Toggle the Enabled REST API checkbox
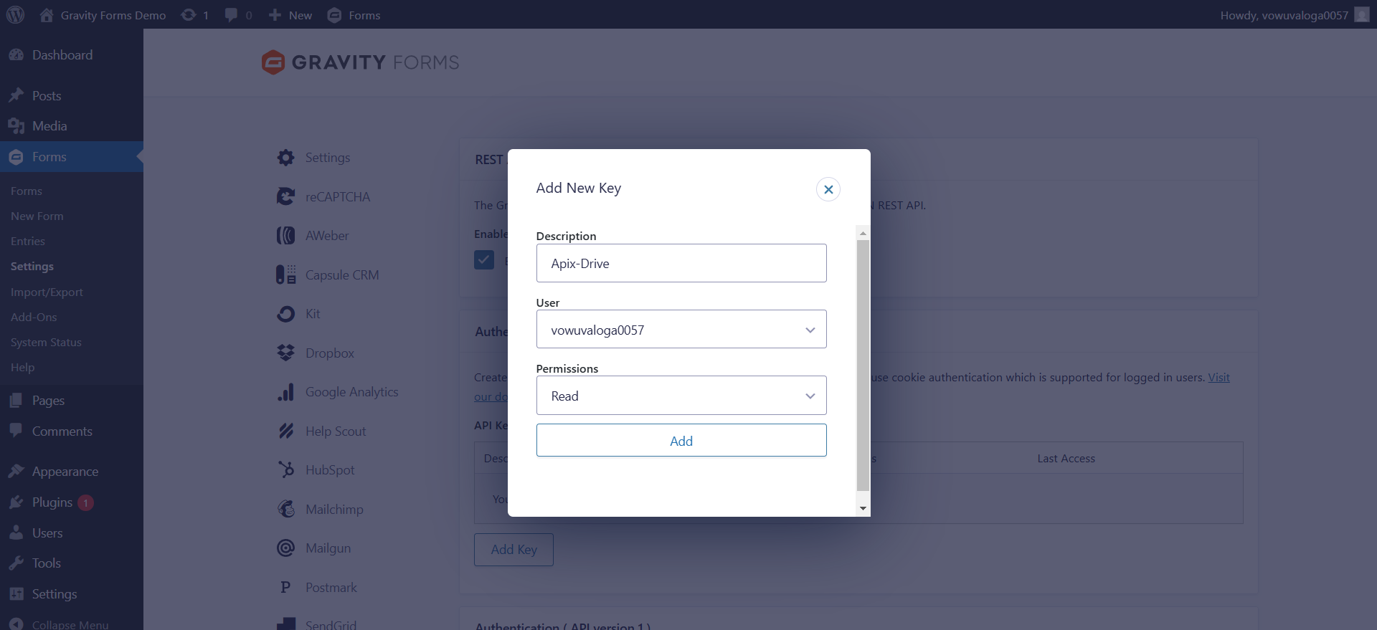1377x630 pixels. click(x=484, y=259)
